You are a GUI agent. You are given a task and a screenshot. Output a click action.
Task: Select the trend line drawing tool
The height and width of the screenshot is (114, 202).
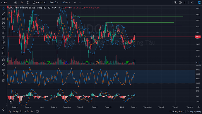click(x=3, y=14)
